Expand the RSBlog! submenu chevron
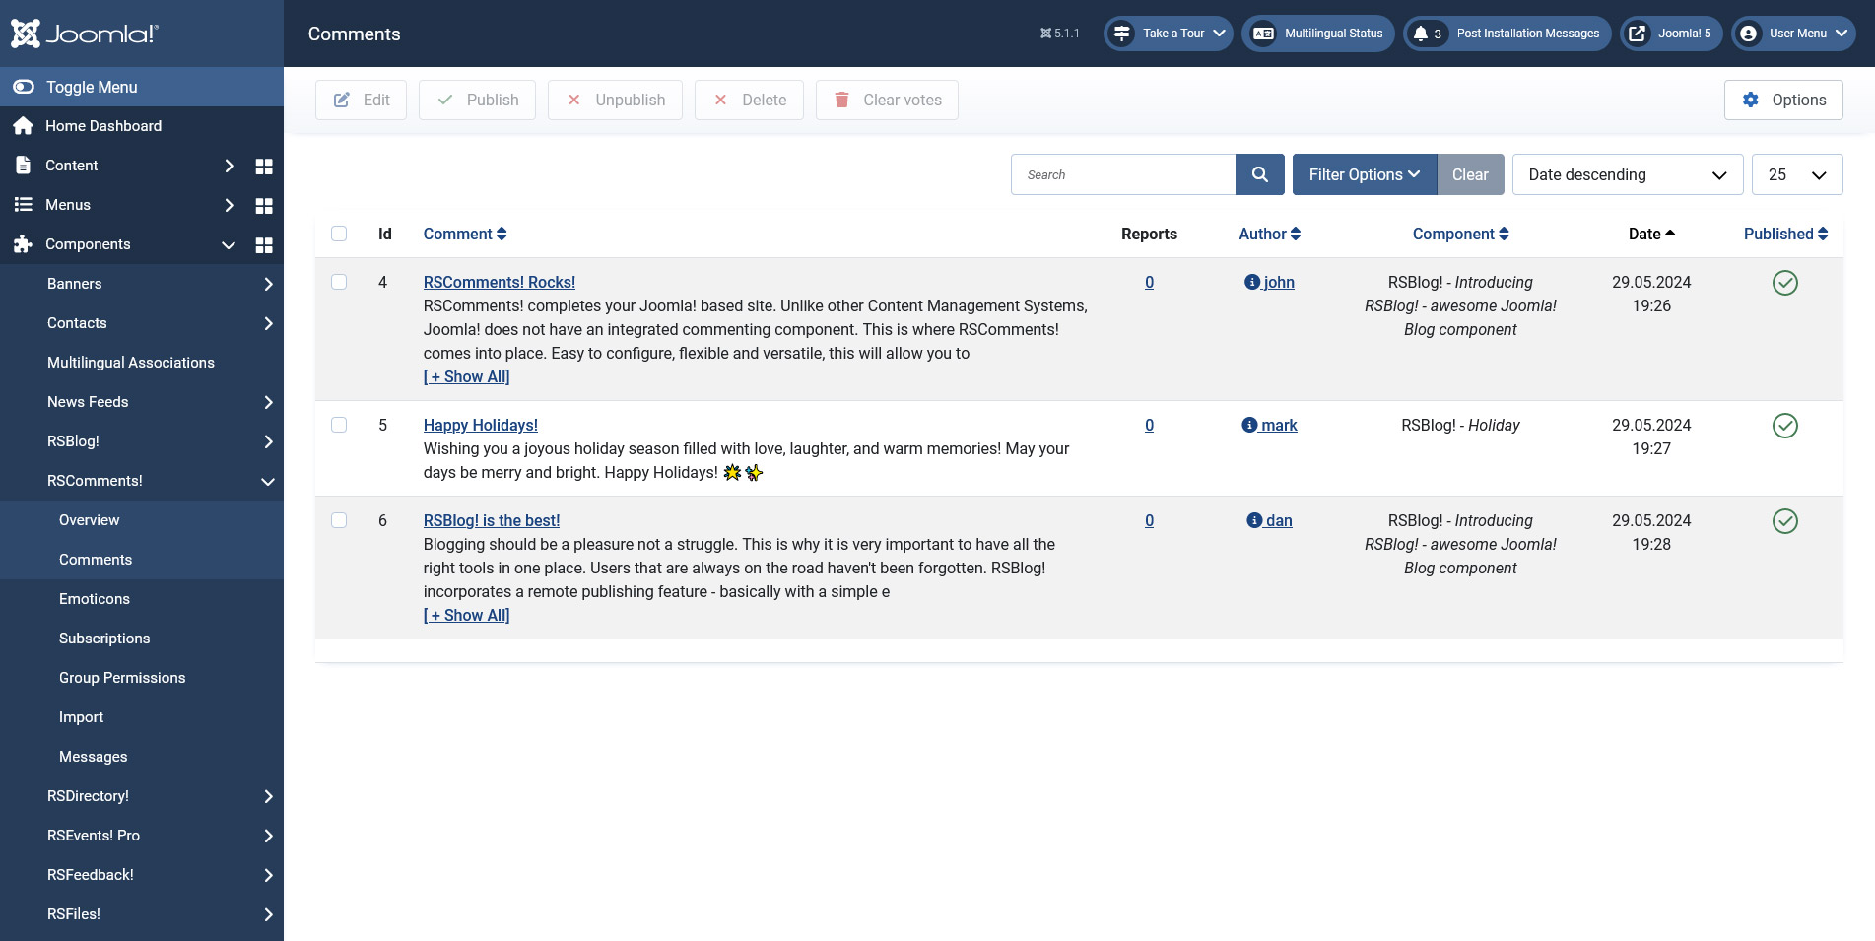 coord(268,441)
